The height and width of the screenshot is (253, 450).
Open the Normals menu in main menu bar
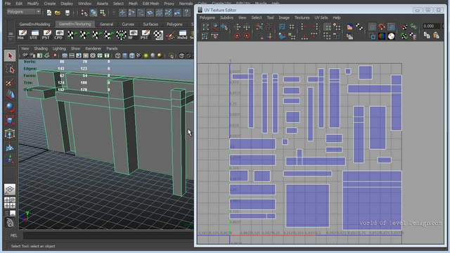[186, 4]
